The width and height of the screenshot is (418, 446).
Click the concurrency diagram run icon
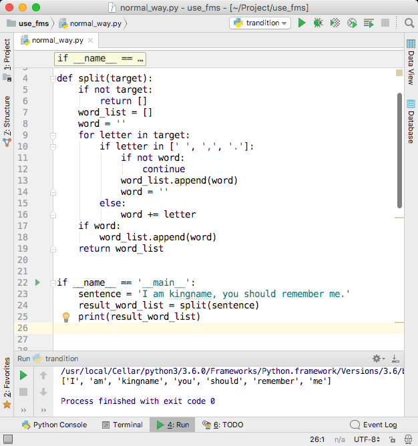(x=369, y=23)
